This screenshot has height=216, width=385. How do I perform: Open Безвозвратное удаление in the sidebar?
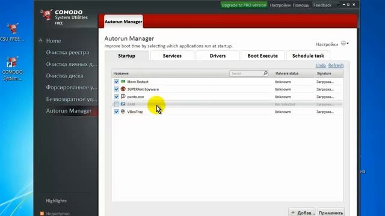72,99
